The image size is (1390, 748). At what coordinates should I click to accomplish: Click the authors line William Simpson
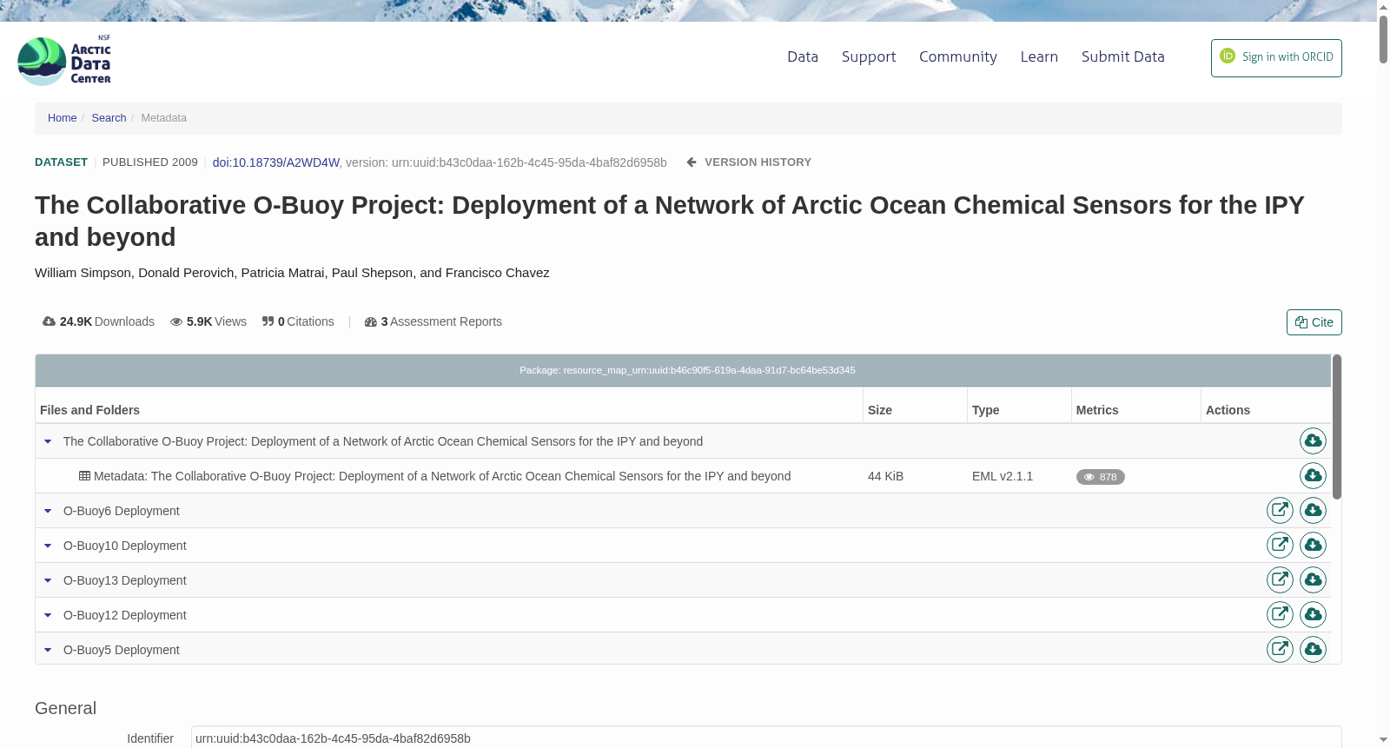point(292,273)
